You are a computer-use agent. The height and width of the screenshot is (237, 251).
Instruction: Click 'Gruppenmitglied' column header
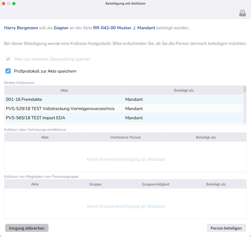[156, 184]
